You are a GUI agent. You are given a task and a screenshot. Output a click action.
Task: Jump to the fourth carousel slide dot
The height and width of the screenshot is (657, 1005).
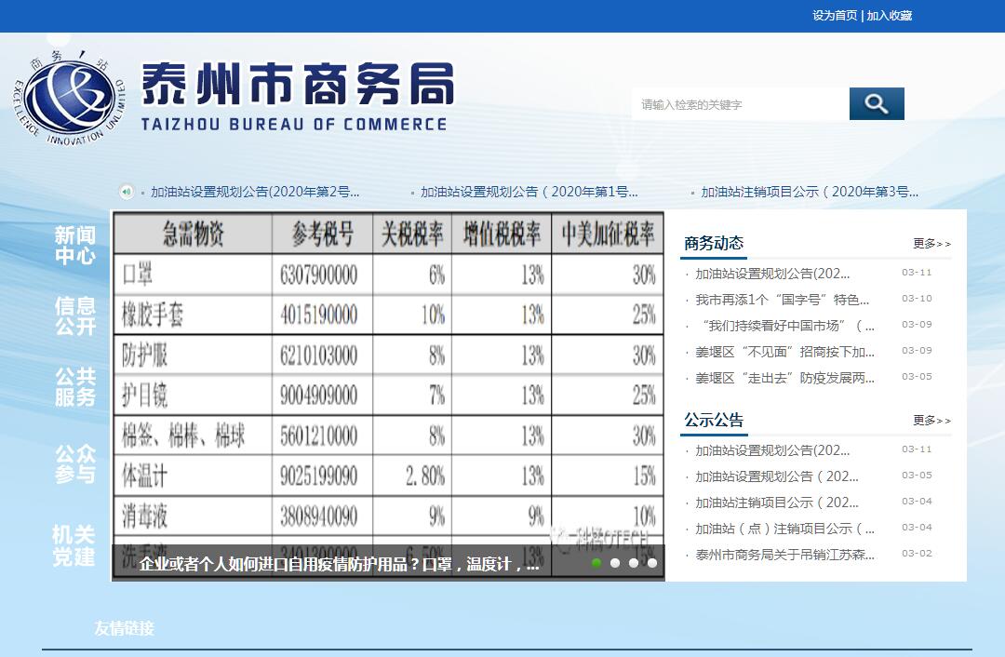pos(652,563)
